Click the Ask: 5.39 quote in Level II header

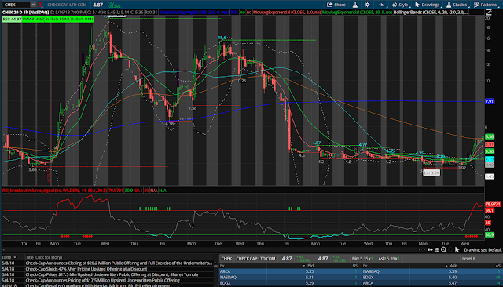click(x=390, y=258)
